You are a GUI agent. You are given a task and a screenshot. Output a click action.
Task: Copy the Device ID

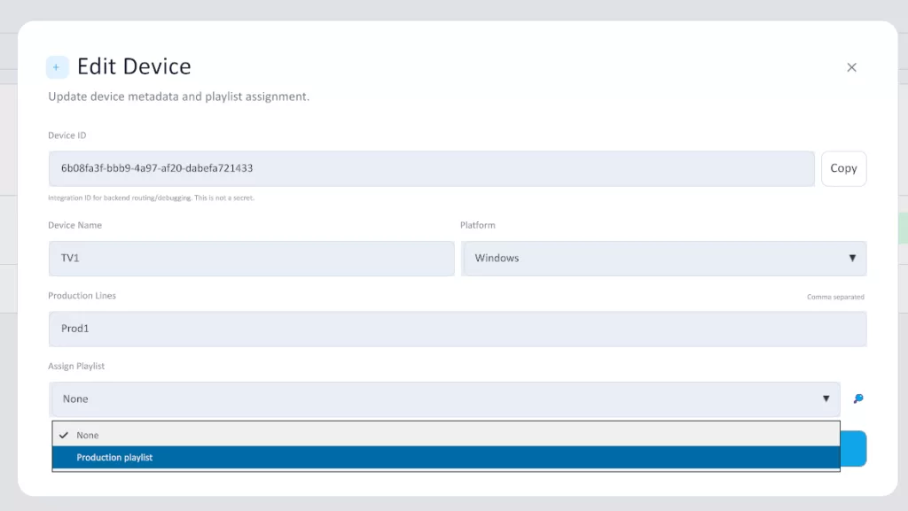(x=844, y=168)
